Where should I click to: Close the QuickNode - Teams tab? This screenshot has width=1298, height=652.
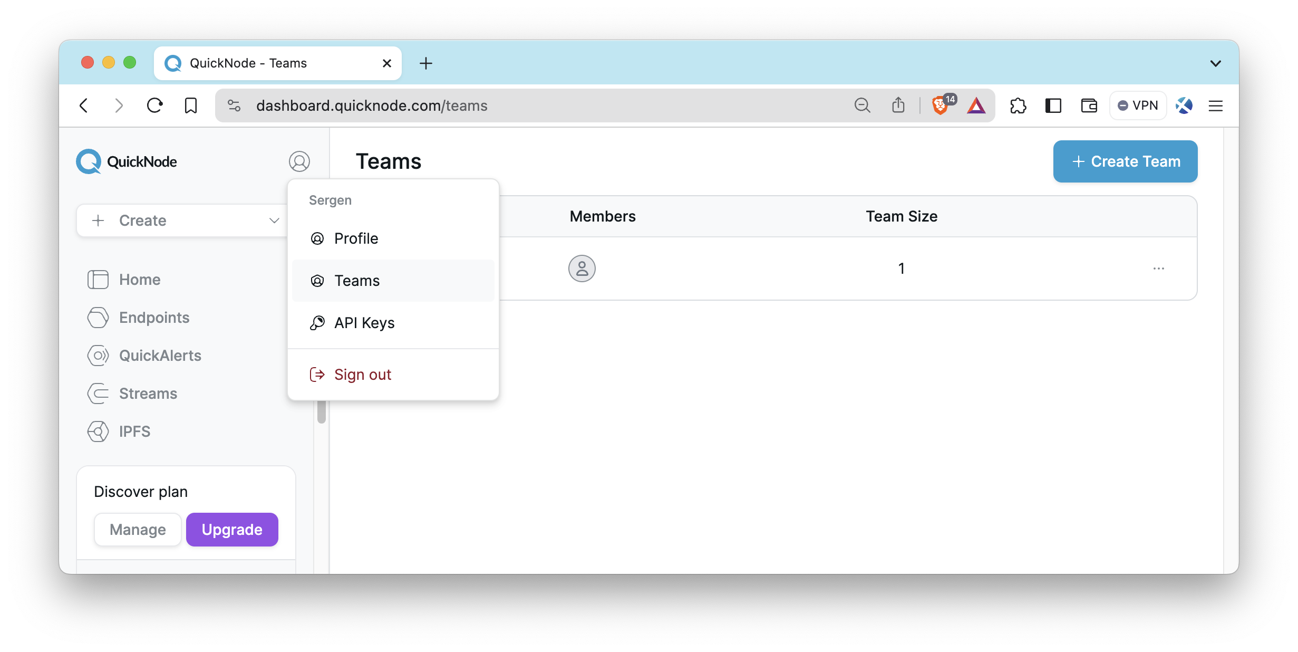click(387, 63)
